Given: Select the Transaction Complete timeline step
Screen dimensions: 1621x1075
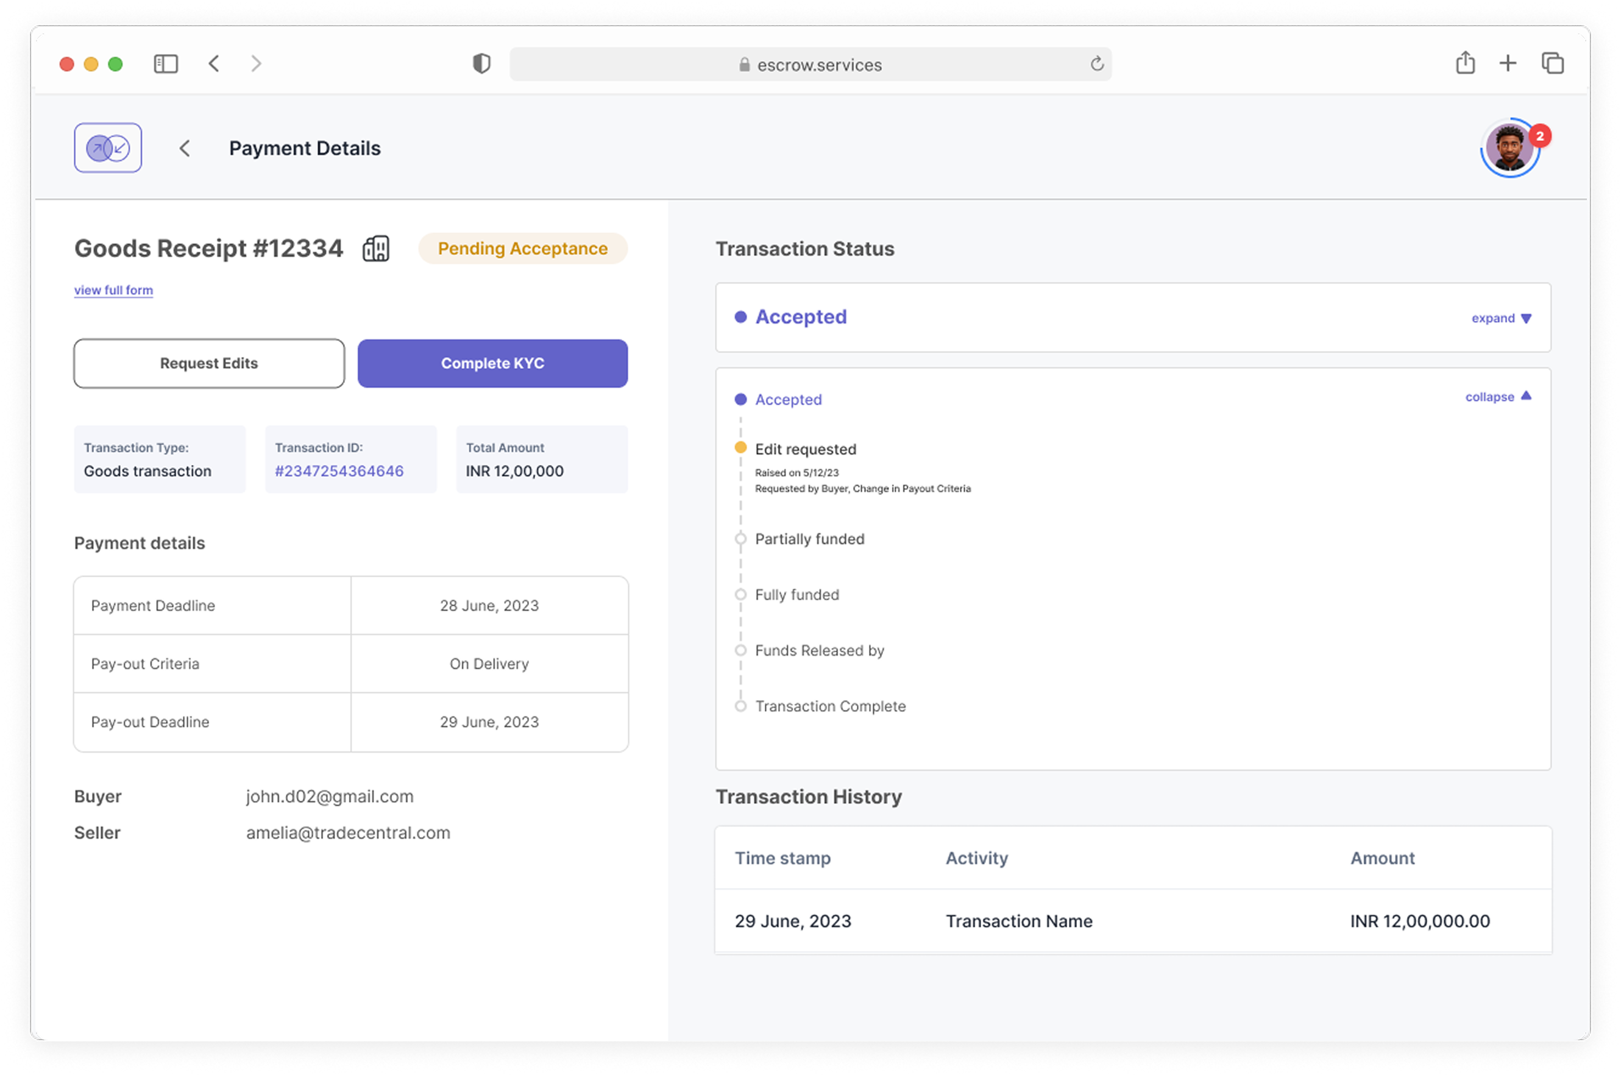Looking at the screenshot, I should (830, 706).
